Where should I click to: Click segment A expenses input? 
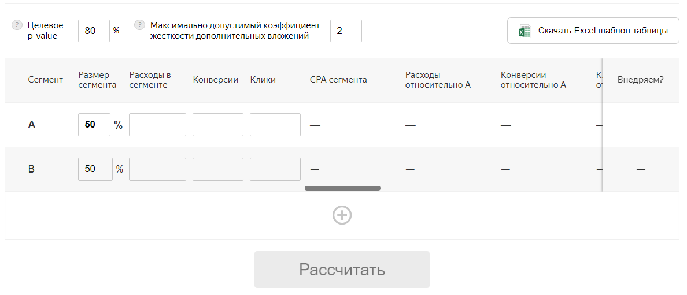(157, 125)
